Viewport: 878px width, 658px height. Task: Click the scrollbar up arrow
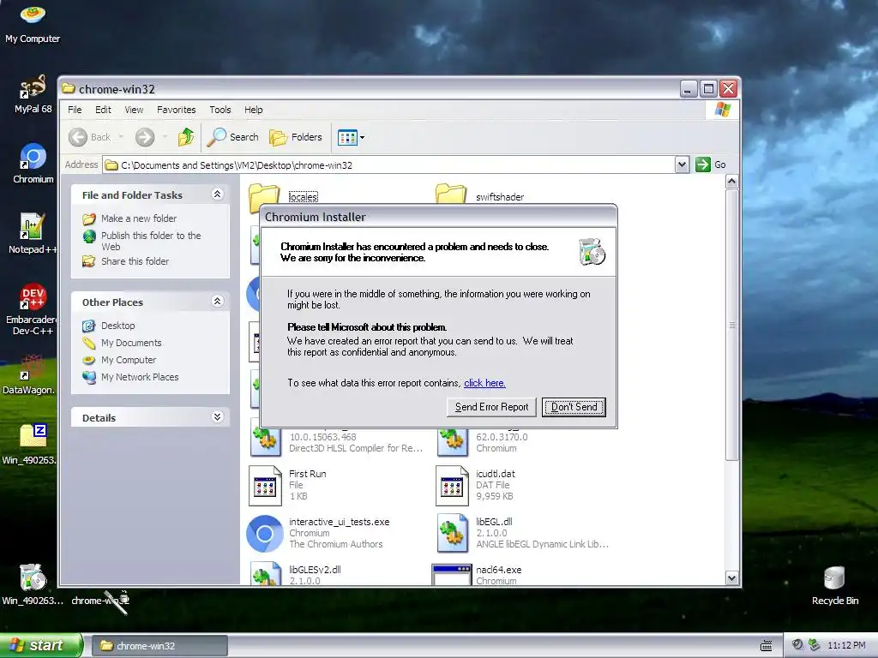coord(732,182)
